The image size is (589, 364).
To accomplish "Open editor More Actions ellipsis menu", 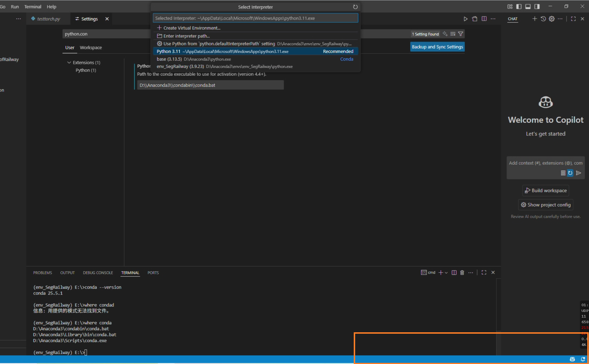I will tap(493, 19).
